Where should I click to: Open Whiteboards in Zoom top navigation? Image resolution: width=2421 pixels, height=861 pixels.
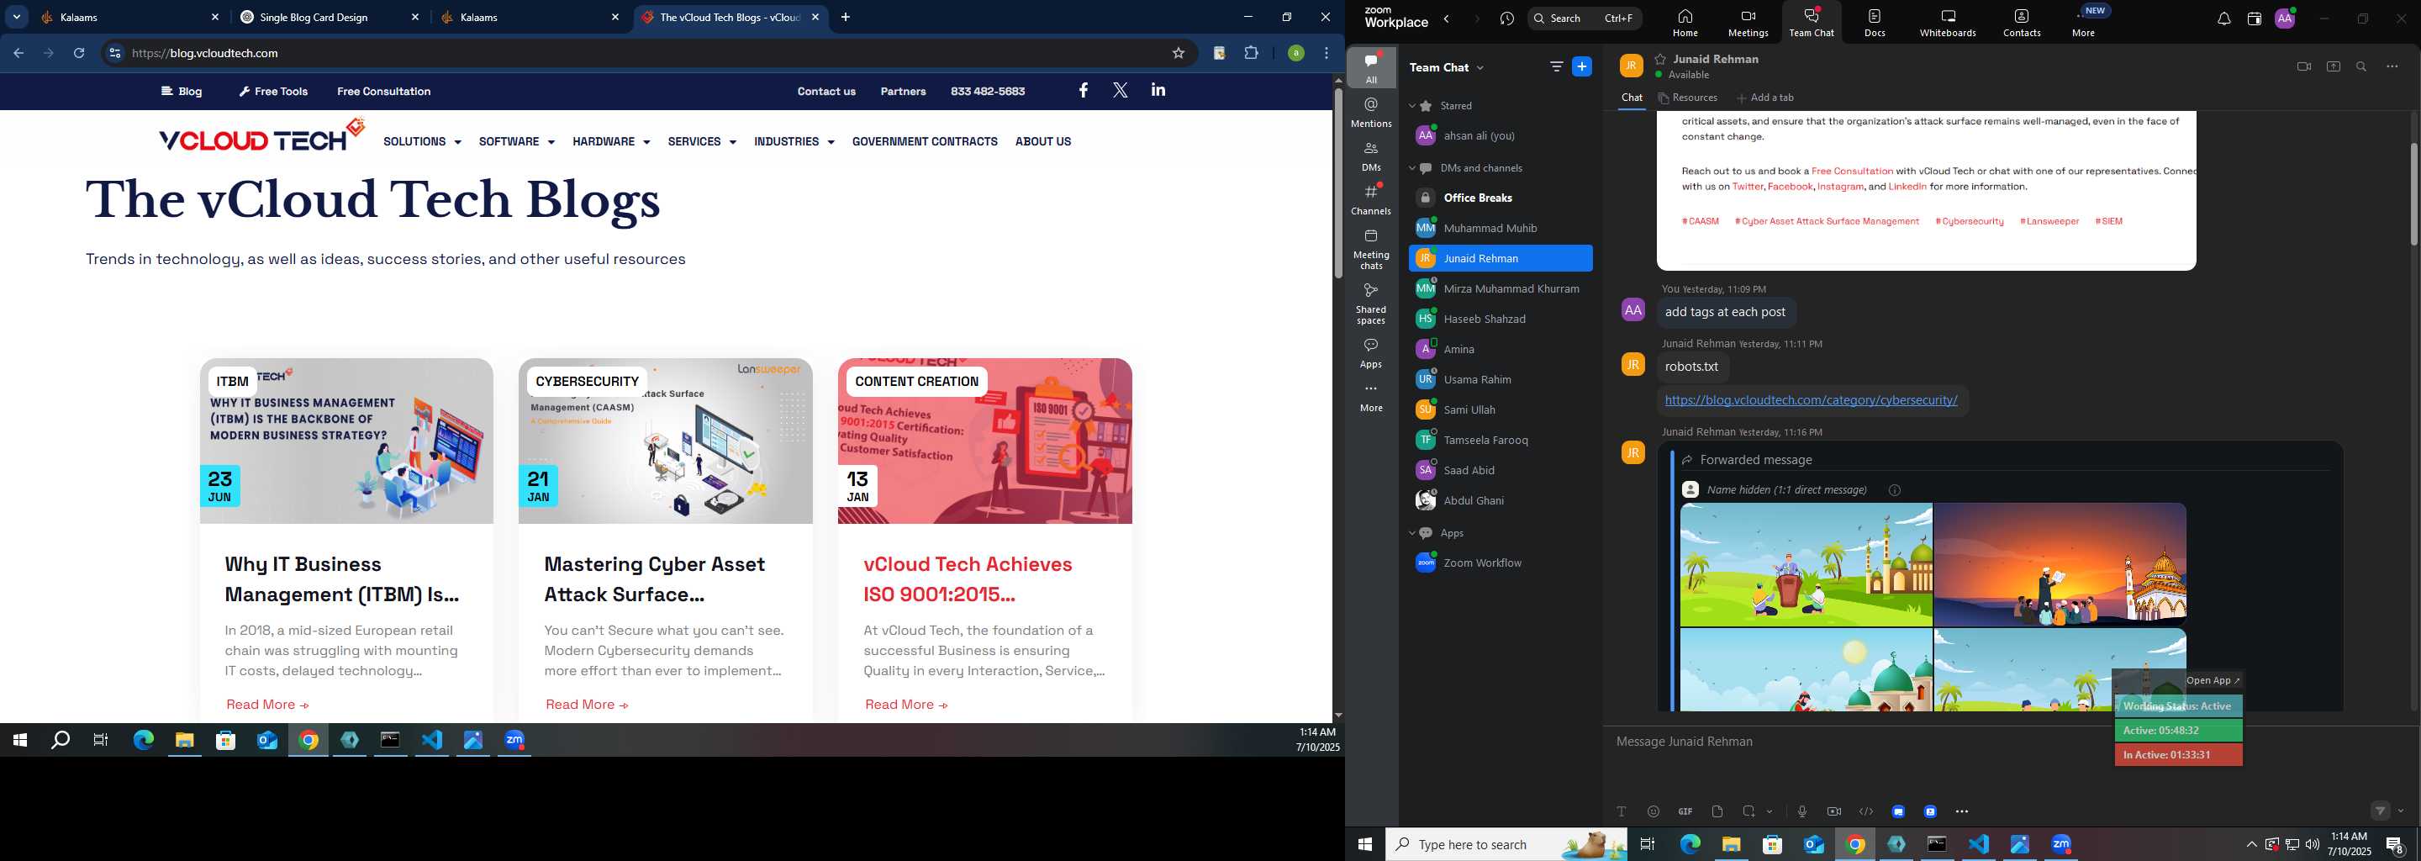pos(1949,23)
